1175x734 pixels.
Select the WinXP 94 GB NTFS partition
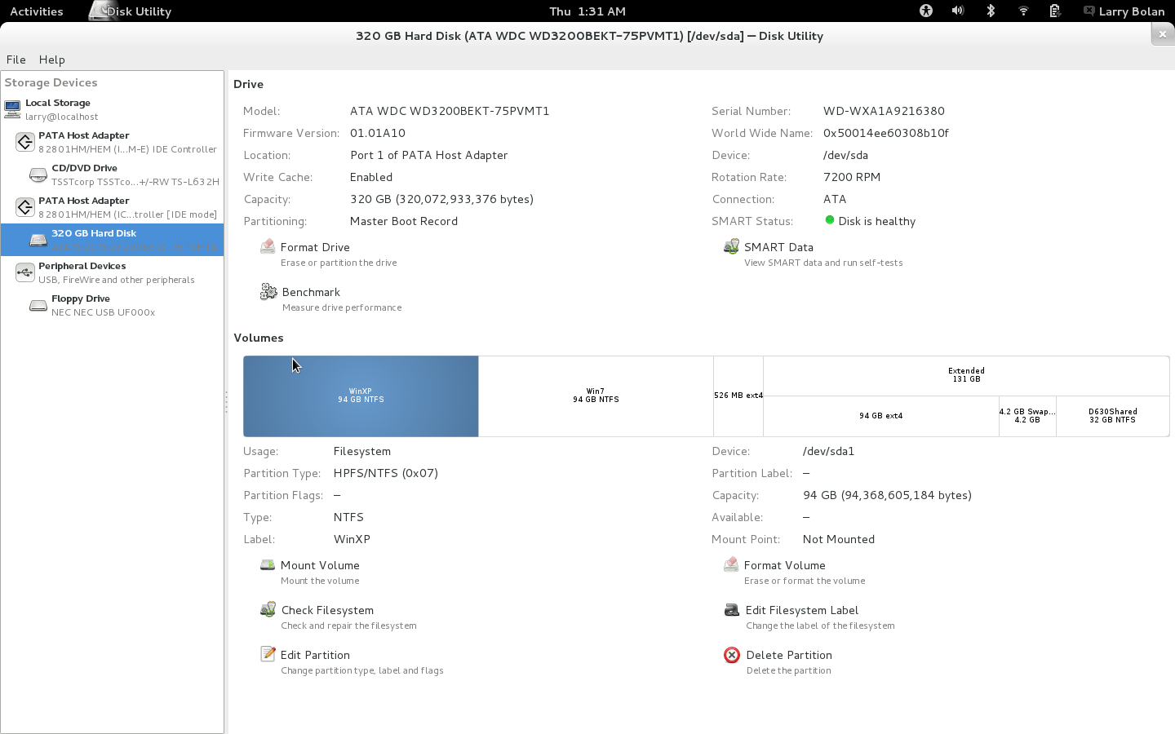tap(361, 396)
